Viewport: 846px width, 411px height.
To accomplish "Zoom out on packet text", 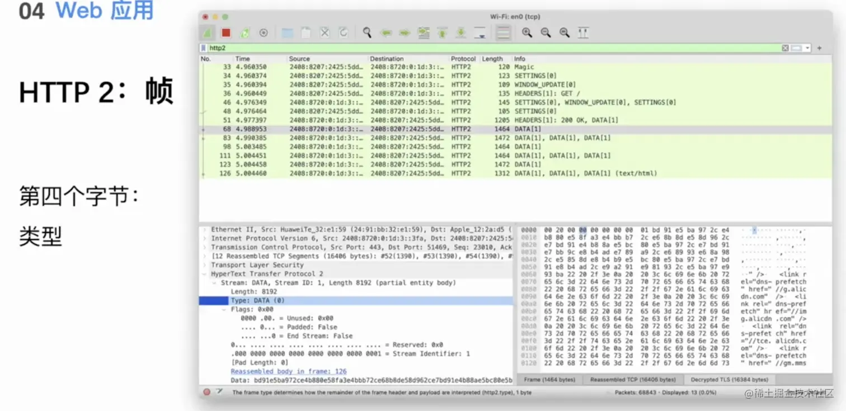I will click(x=546, y=33).
